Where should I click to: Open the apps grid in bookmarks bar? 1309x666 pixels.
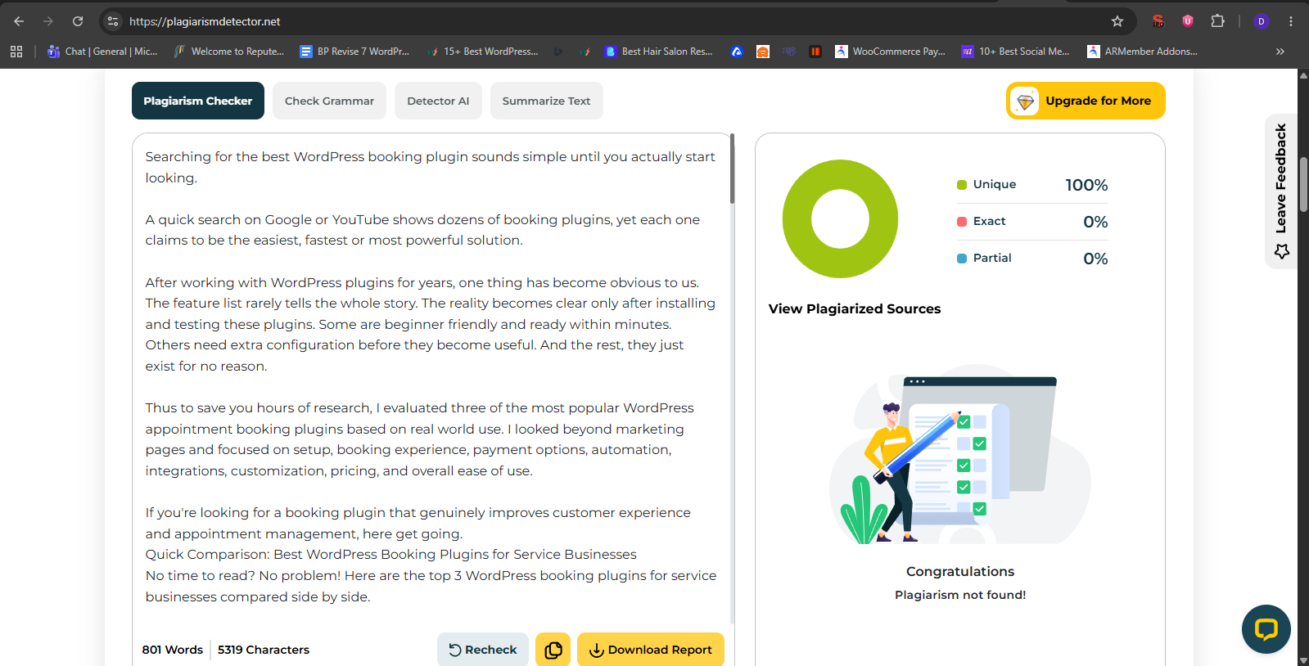16,52
